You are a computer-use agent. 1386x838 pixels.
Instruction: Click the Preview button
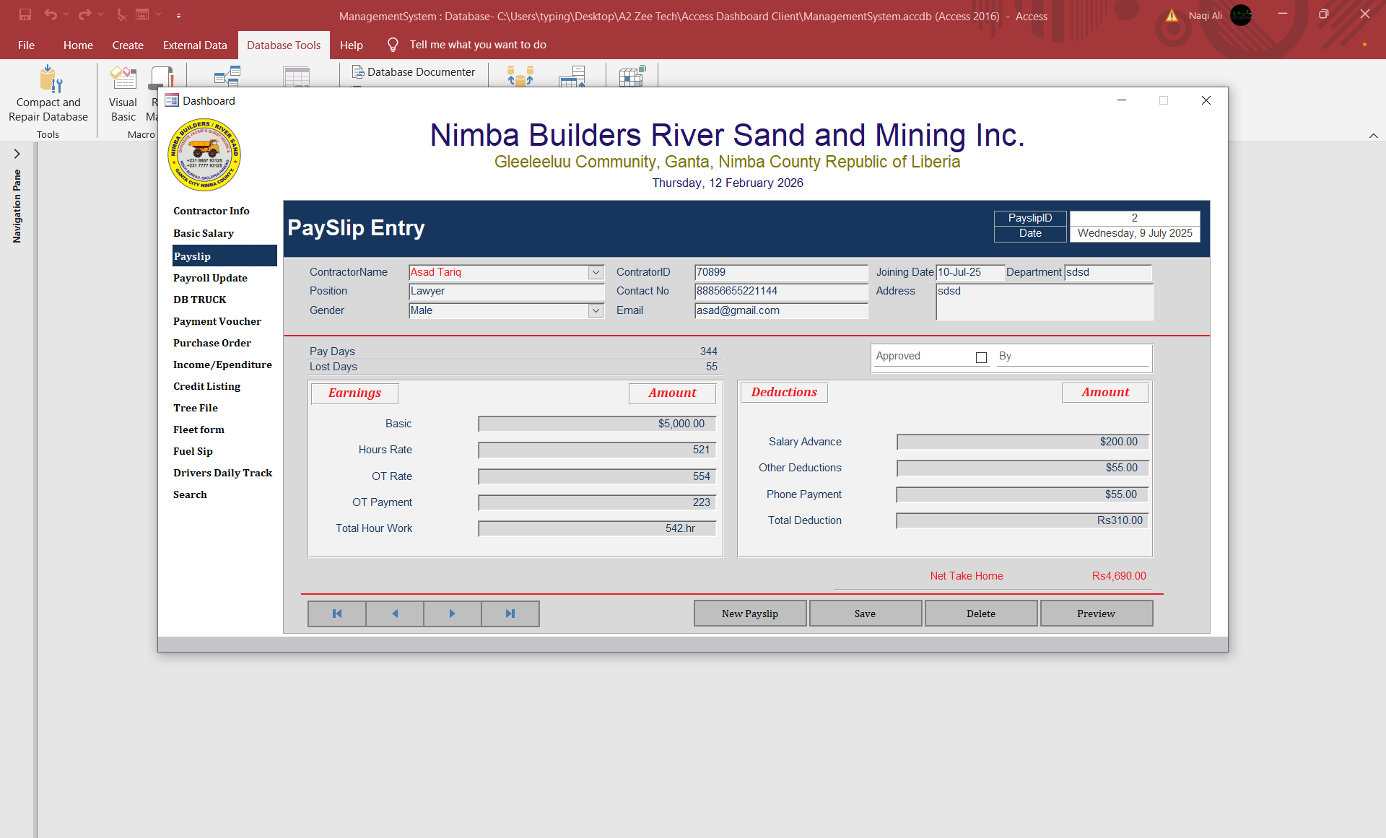pyautogui.click(x=1096, y=614)
